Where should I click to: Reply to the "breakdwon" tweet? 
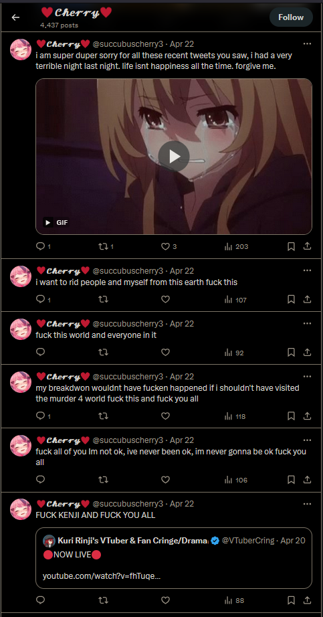point(40,416)
